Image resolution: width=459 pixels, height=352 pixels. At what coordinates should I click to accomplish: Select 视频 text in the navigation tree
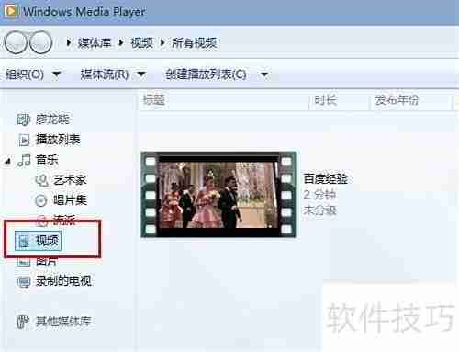(47, 241)
